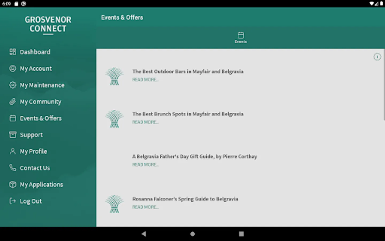Image resolution: width=385 pixels, height=241 pixels.
Task: Click the My Applications cube icon
Action: pos(13,184)
